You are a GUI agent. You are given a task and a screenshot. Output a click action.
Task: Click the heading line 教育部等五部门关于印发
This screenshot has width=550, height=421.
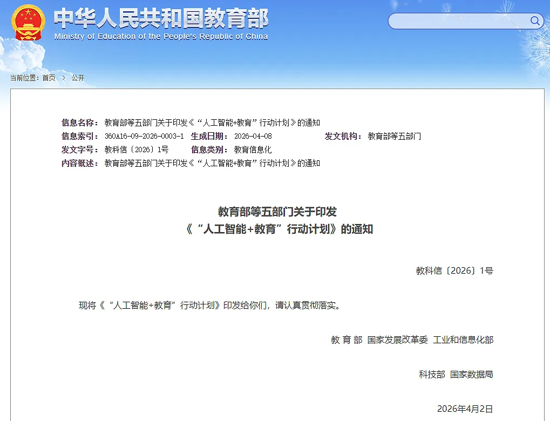(277, 212)
